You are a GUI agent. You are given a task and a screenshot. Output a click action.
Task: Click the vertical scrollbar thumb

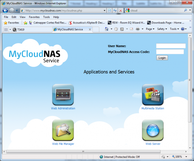[x=190, y=80]
